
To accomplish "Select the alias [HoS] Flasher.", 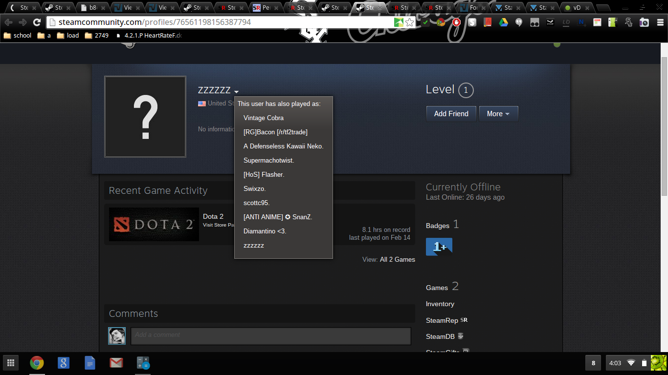I will 264,174.
